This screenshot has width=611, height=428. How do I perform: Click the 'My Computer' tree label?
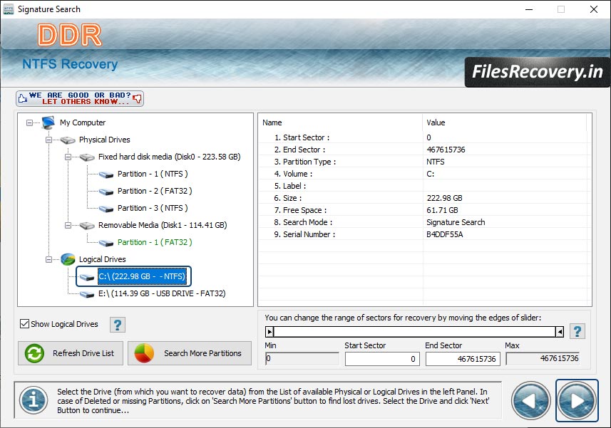coord(83,122)
